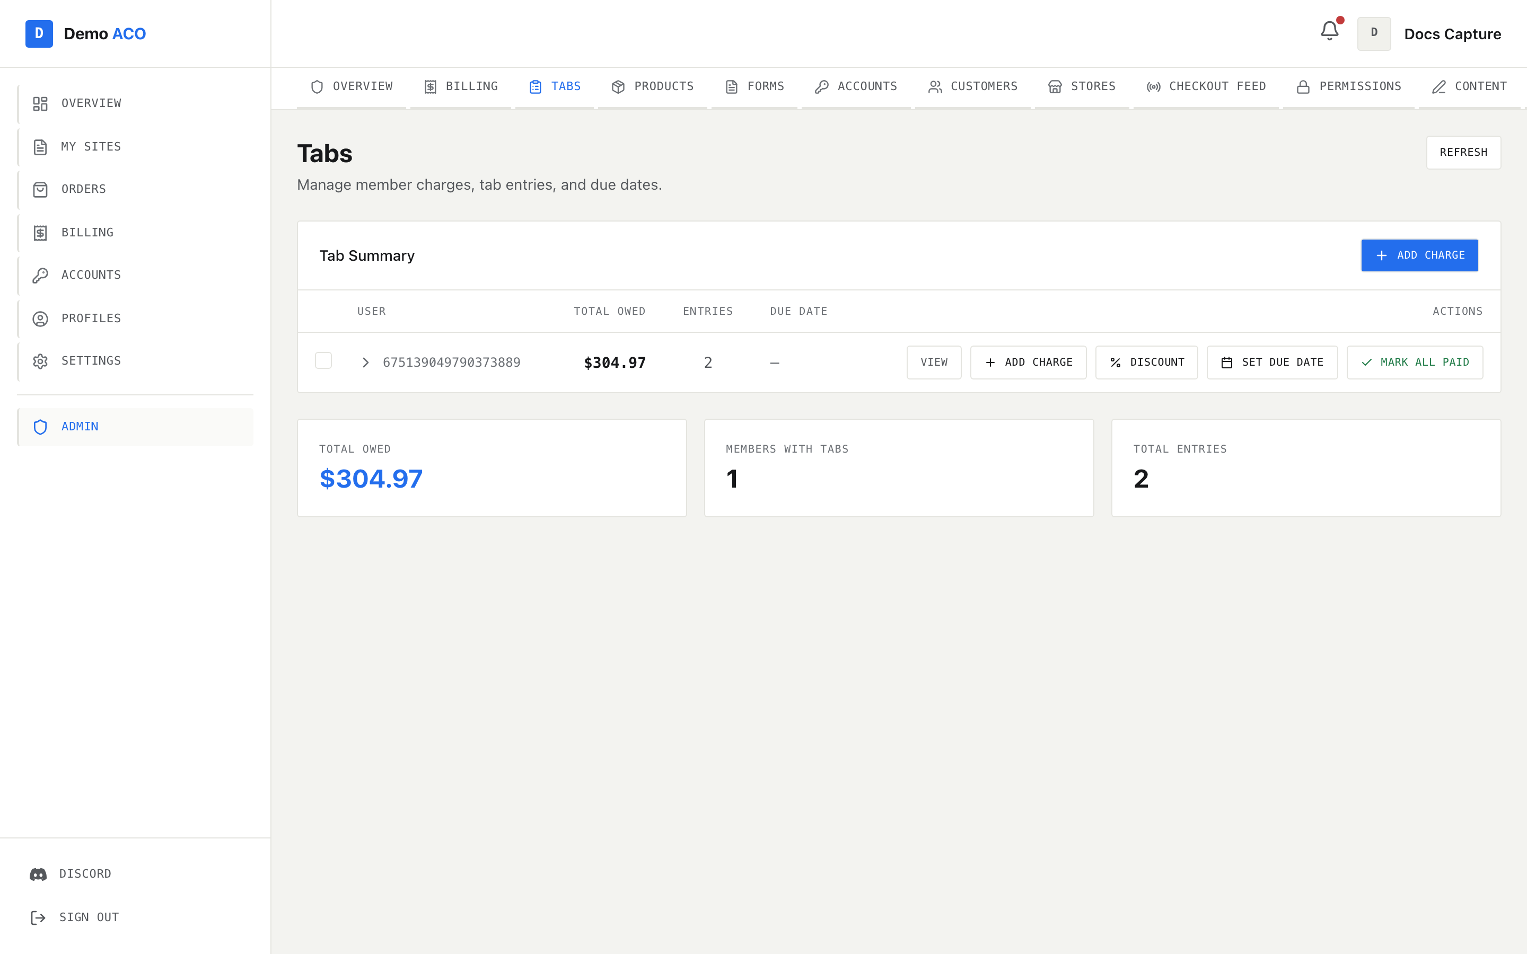1527x954 pixels.
Task: Click the Settings gear icon
Action: point(40,361)
